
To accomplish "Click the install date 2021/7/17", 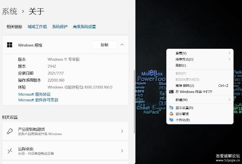I will coord(56,73).
